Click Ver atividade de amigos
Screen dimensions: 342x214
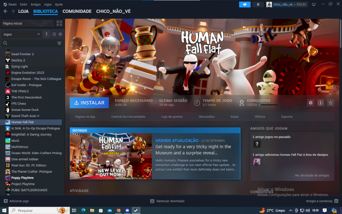tap(312, 175)
